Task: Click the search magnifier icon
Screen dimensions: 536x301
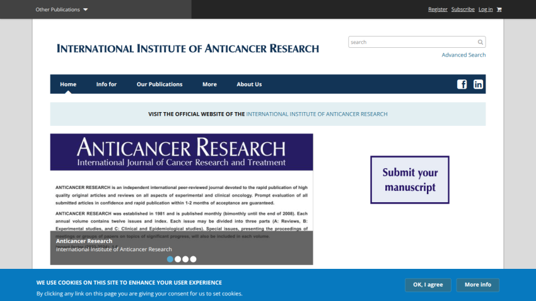Action: (481, 42)
